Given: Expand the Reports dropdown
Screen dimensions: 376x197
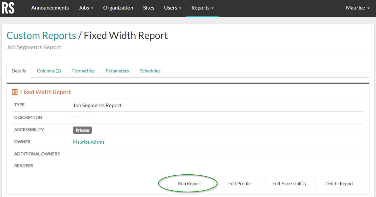Looking at the screenshot, I should point(202,8).
